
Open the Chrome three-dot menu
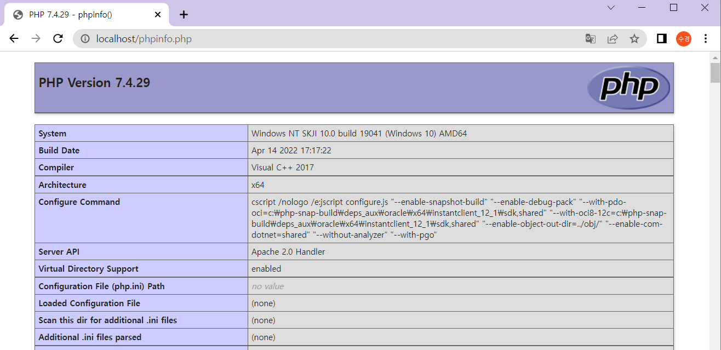705,39
